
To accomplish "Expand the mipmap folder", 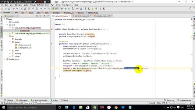I will tap(10, 53).
